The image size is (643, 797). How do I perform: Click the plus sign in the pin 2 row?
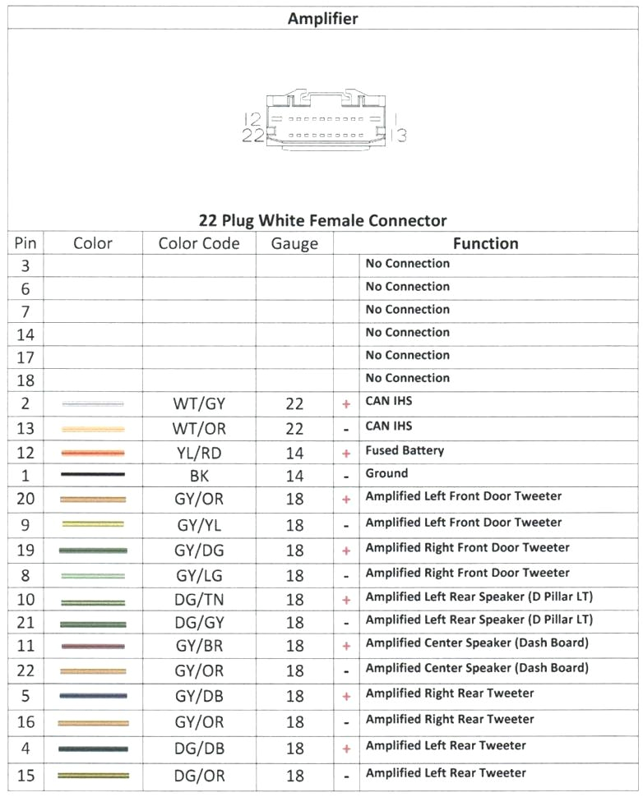346,404
